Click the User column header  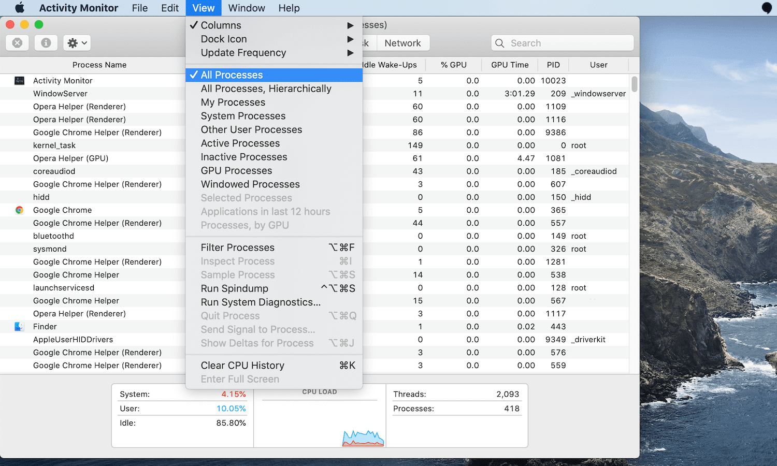(x=598, y=65)
